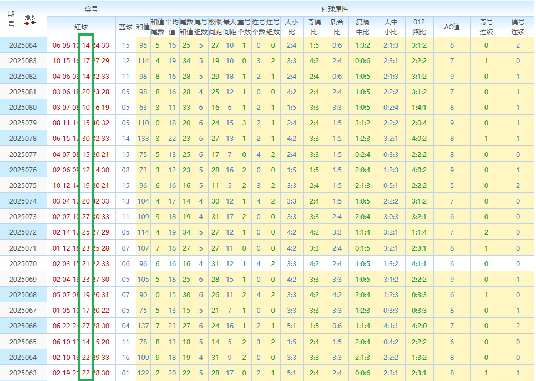This screenshot has height=381, width=536.
Task: Click blue ball 08 in row 2025076
Action: pos(126,170)
